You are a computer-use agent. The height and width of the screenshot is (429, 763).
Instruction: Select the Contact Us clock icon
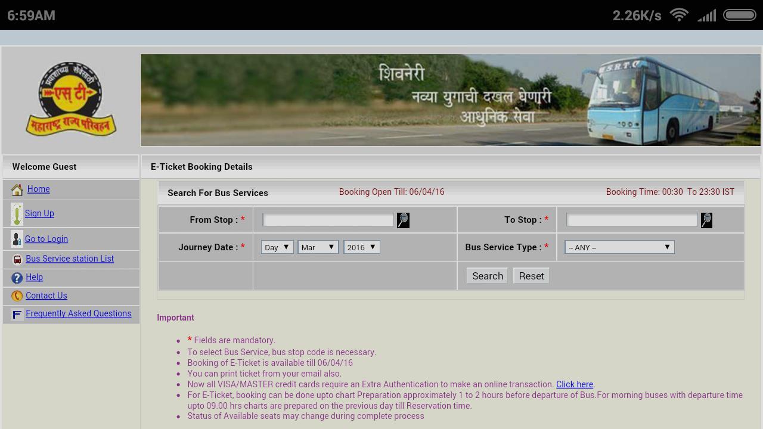[x=17, y=296]
